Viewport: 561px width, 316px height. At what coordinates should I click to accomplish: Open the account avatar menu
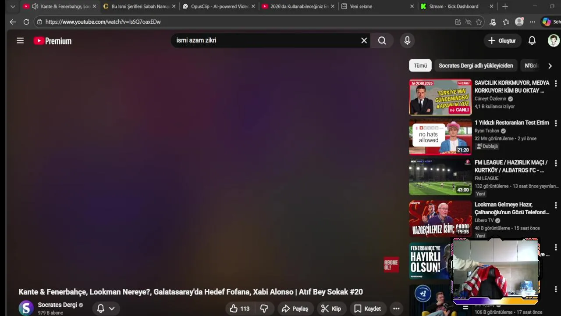[x=554, y=40]
